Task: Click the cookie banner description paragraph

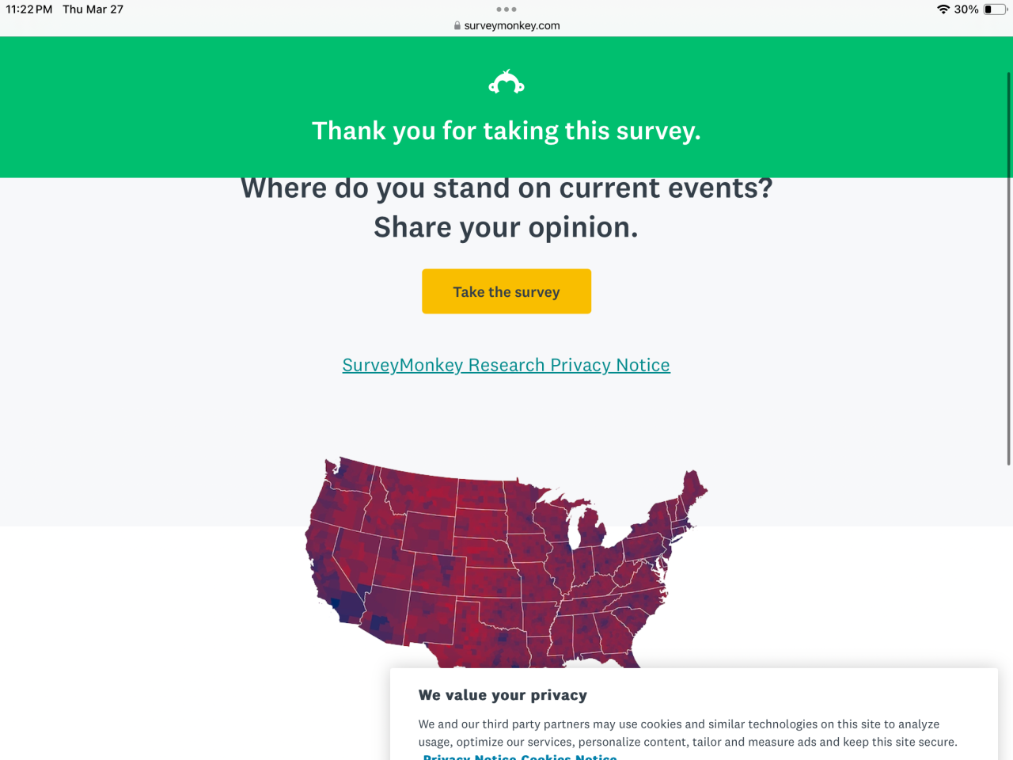Action: tap(687, 733)
